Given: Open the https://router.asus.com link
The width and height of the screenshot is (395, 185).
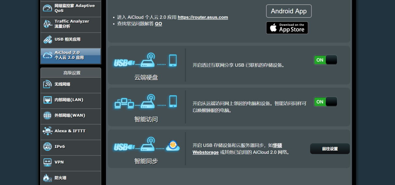Looking at the screenshot, I should click(x=203, y=17).
